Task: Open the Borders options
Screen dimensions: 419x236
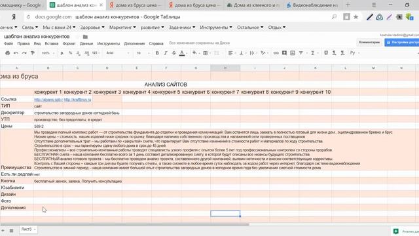Action: click(x=206, y=53)
